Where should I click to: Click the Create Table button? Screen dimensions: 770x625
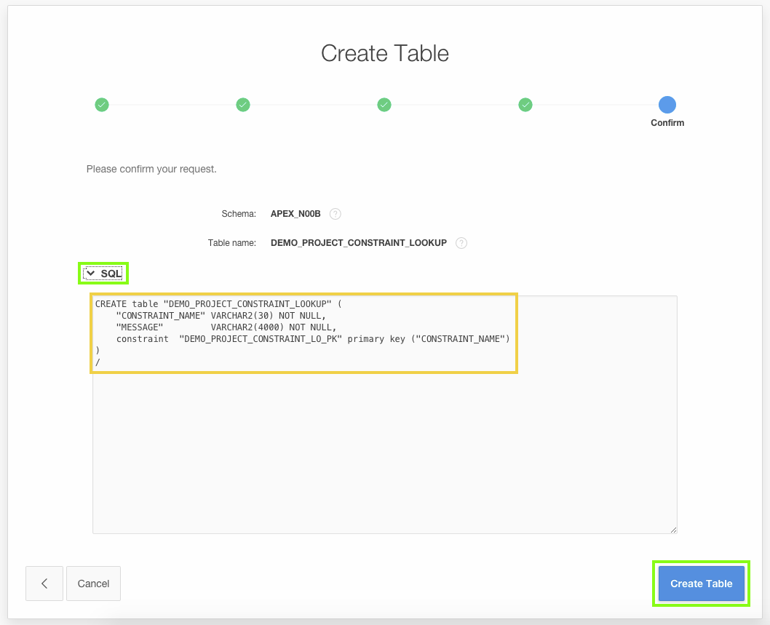701,583
